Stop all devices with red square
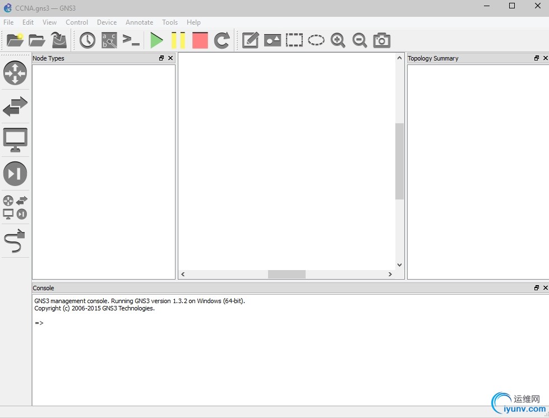Screen dimensions: 549x418 pos(200,40)
